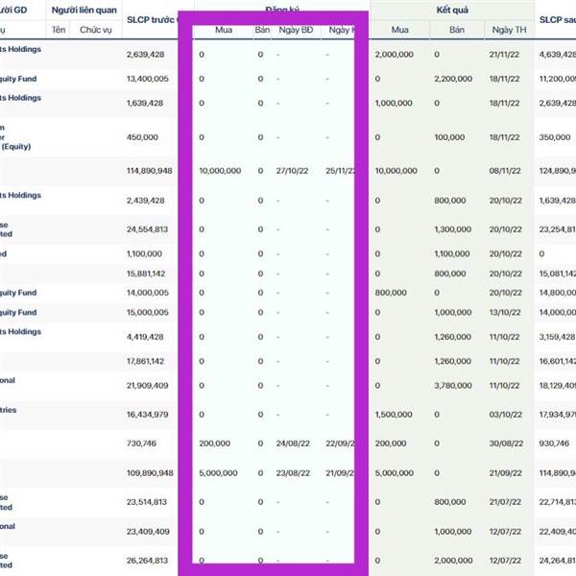Click after-trade value '3,159,428'
The width and height of the screenshot is (576, 576).
(x=557, y=337)
